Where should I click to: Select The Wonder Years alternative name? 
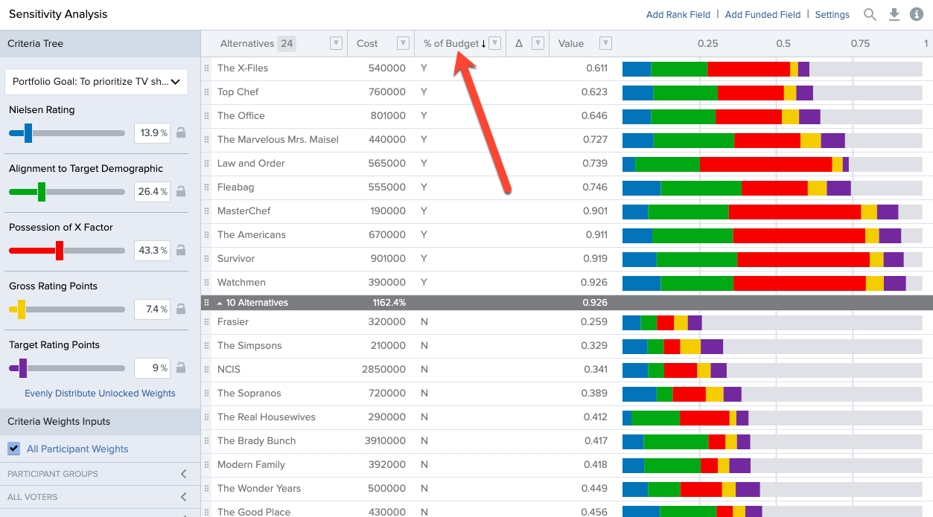pos(259,488)
